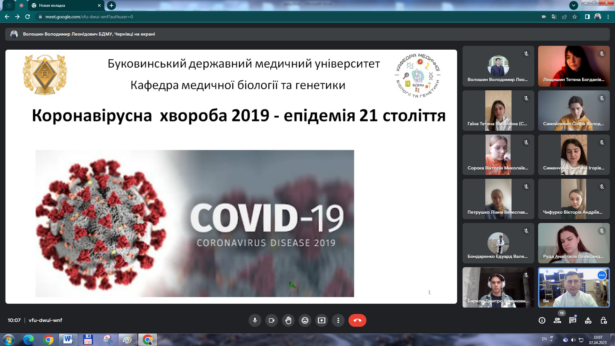Toggle the camera in the meeting controls

click(272, 320)
